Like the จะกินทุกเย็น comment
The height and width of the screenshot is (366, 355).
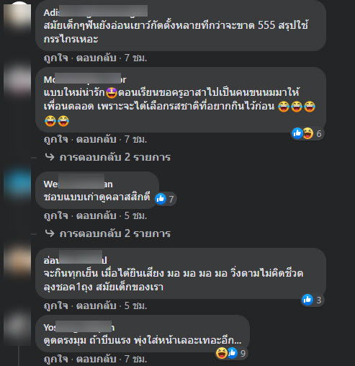point(56,305)
